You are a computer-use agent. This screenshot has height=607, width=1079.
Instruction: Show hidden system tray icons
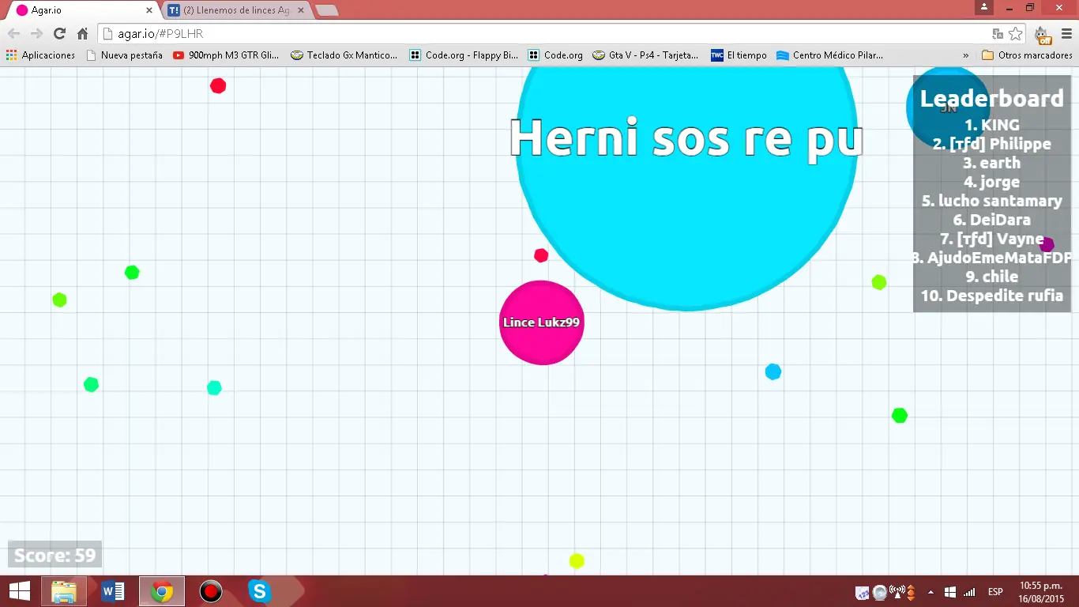tap(930, 592)
